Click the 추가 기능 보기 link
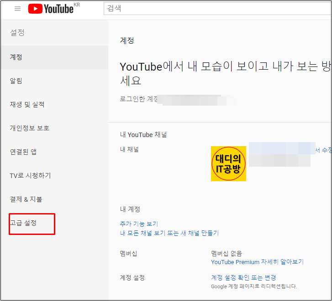332x301 pixels. 139,224
